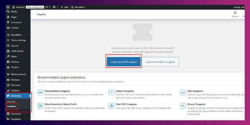The width and height of the screenshot is (250, 125).
Task: Click the Analytics bar chart icon
Action: click(8, 90)
